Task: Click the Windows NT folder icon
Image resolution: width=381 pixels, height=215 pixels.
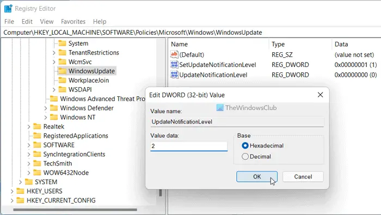Action: click(54, 117)
